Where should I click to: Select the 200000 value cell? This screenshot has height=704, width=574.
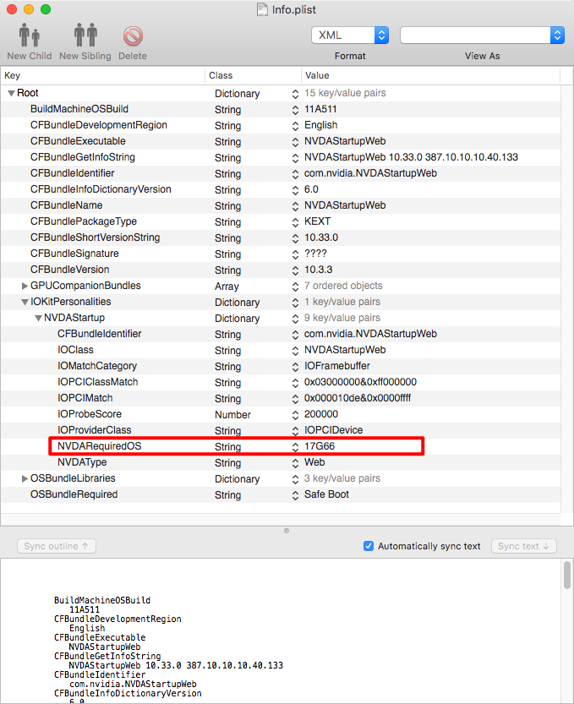pyautogui.click(x=320, y=414)
